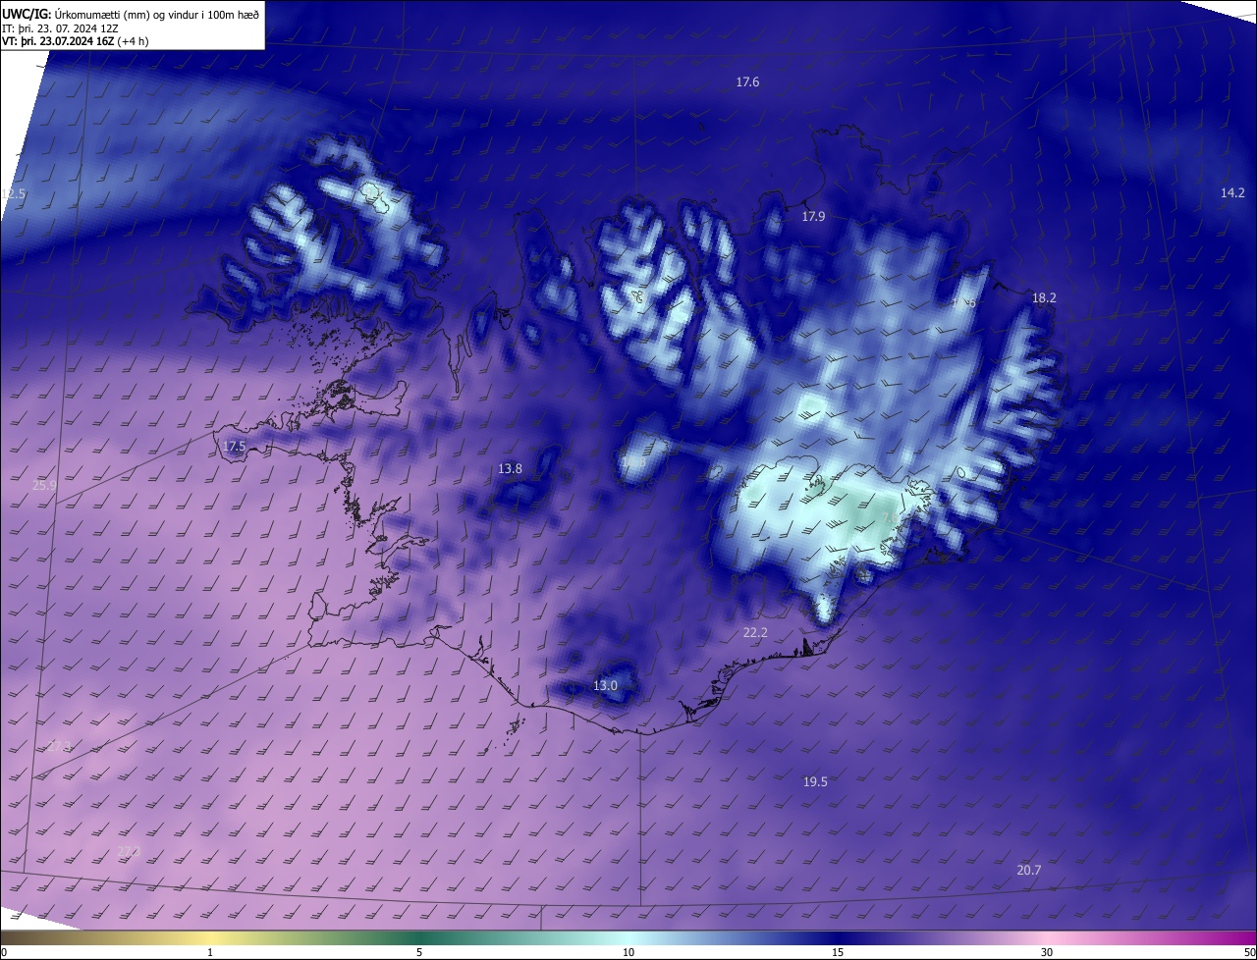The width and height of the screenshot is (1257, 960).
Task: Click the '30' tick on the color scale
Action: pyautogui.click(x=1047, y=952)
